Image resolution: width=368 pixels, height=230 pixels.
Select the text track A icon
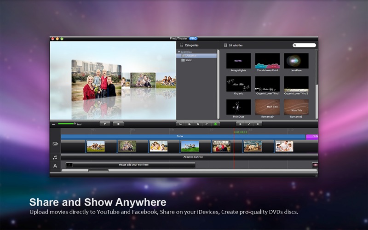click(55, 166)
